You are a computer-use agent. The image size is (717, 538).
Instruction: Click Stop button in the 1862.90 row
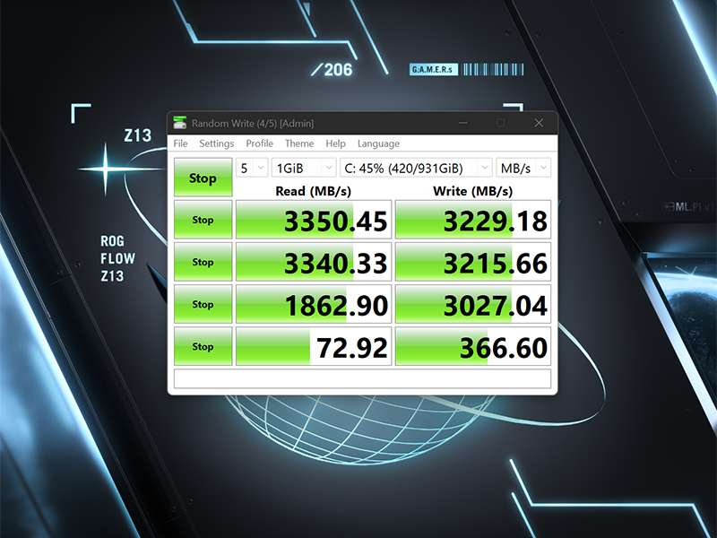(203, 304)
